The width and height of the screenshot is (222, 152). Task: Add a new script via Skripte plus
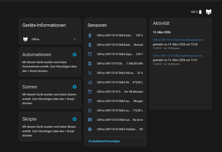pos(75,119)
